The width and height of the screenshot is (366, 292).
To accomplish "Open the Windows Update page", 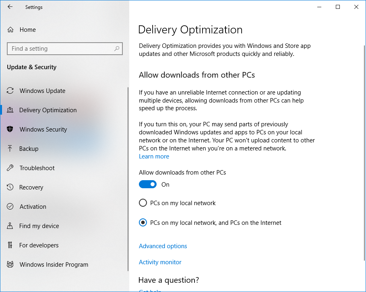I will (x=64, y=90).
